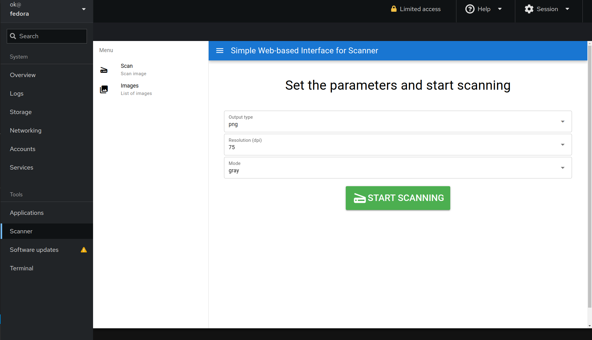Click the Limited access button
The image size is (592, 340).
click(x=416, y=9)
